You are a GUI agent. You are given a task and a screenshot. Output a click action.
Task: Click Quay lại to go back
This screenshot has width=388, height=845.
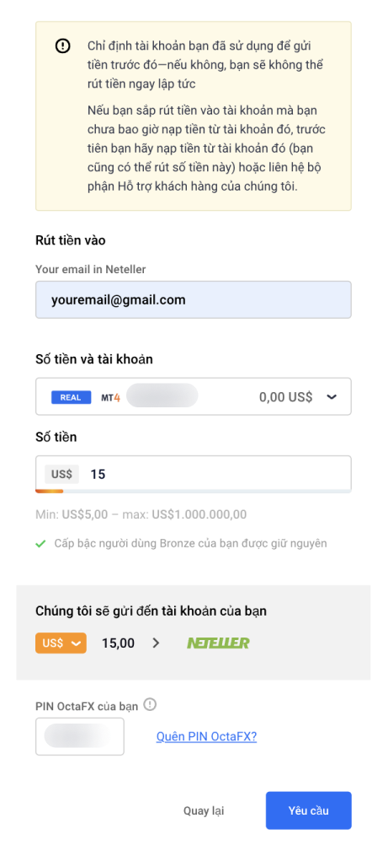point(204,811)
